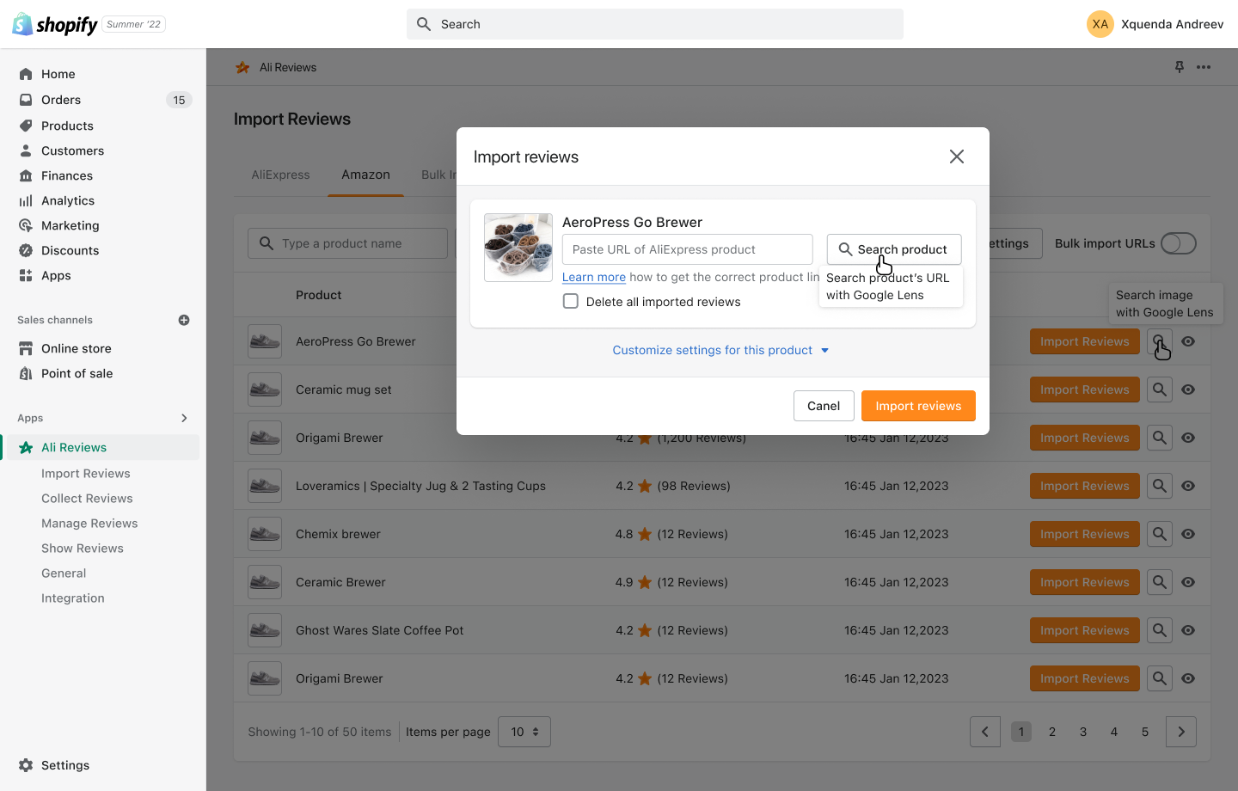Open Analytics section
Screen dimensions: 1238x791
tap(68, 200)
